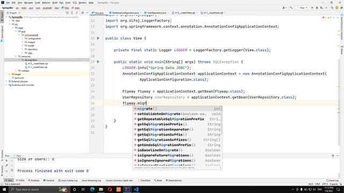Viewport: 344px width, 193px height.
Task: Expand the repository package
Action: pos(23,49)
